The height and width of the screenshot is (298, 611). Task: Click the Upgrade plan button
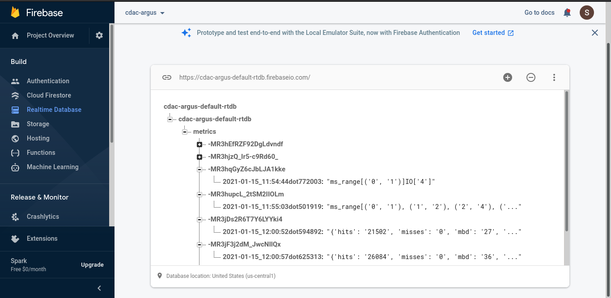92,265
